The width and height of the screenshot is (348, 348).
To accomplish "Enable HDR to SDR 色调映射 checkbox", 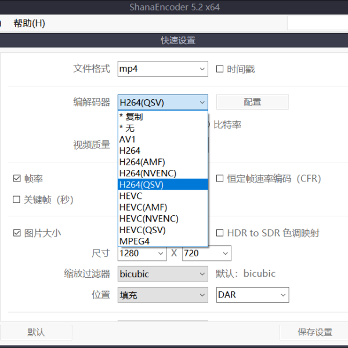I will pyautogui.click(x=219, y=233).
